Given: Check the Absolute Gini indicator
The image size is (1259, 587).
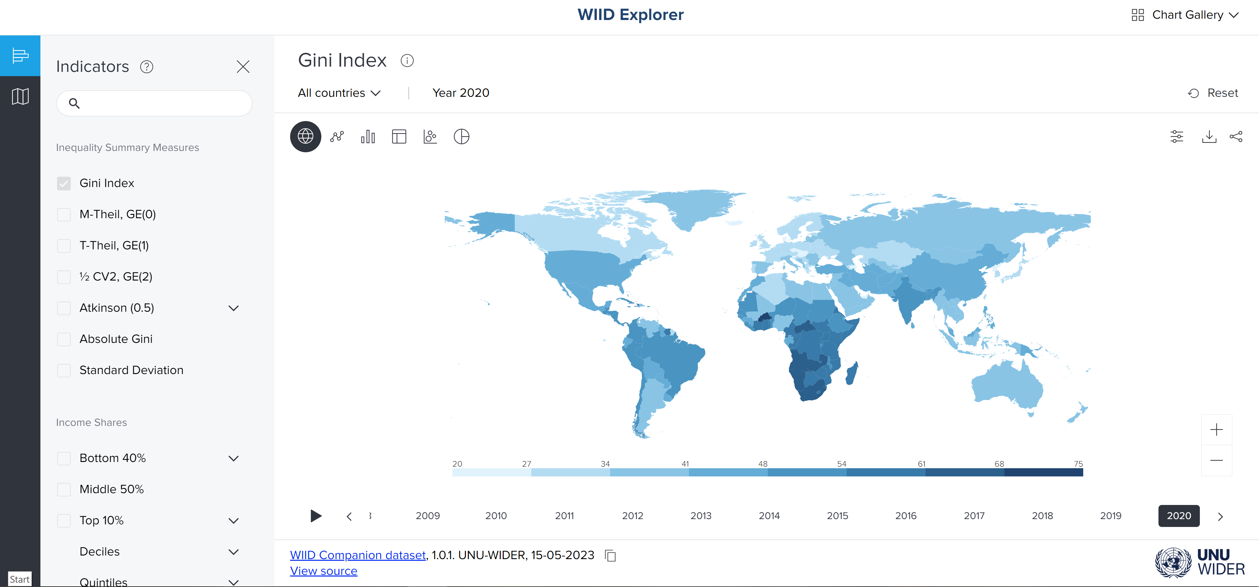Looking at the screenshot, I should (64, 339).
